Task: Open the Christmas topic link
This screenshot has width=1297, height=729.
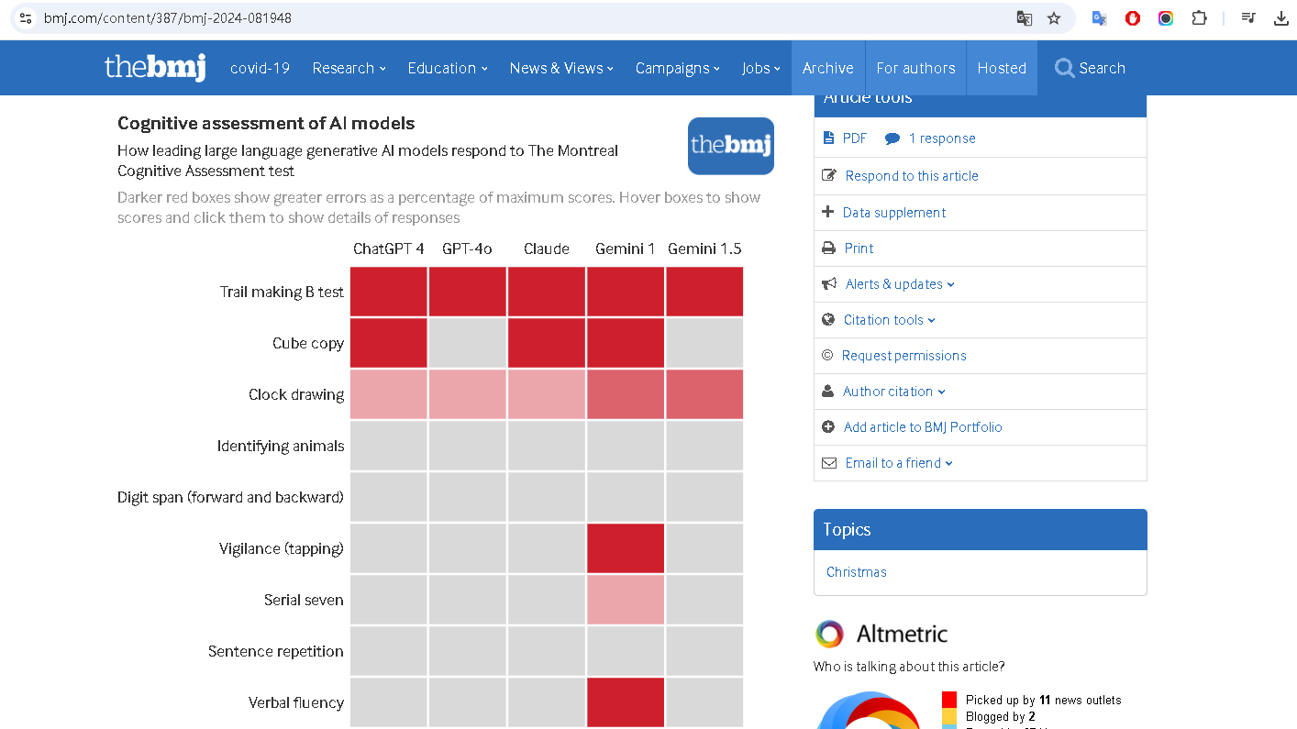Action: (x=857, y=572)
